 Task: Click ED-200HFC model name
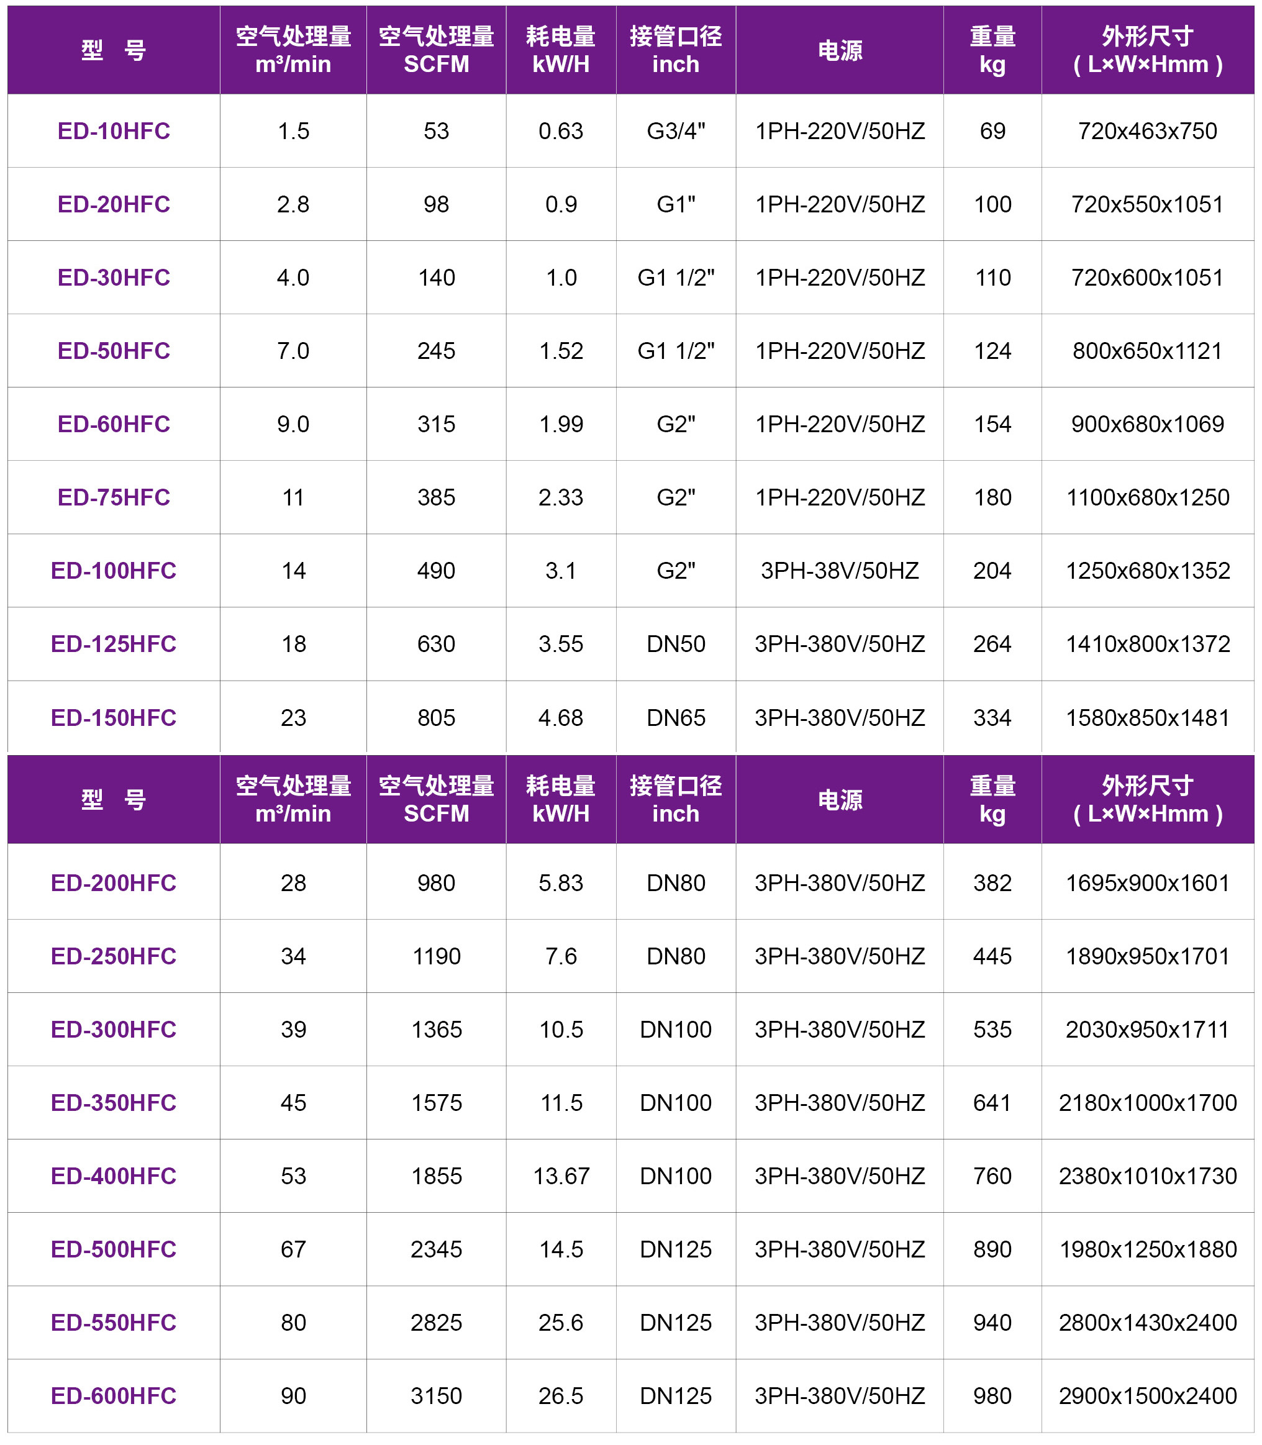point(114,883)
